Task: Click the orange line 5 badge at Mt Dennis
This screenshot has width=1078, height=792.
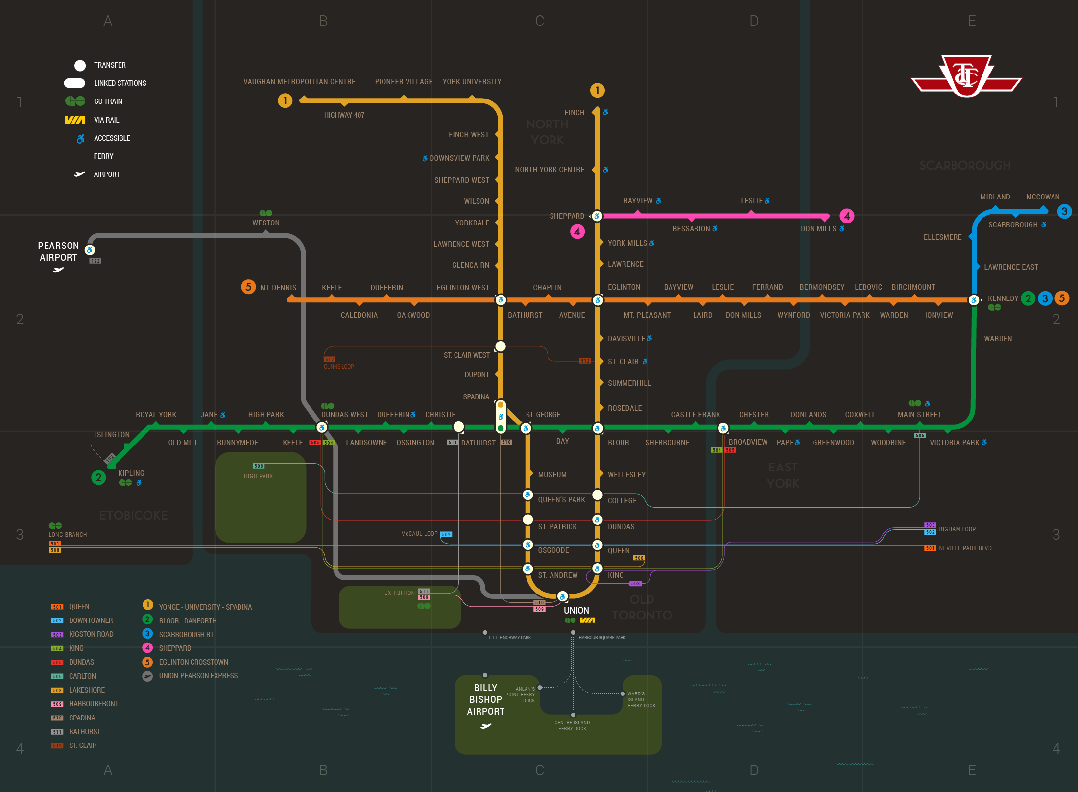Action: (x=248, y=287)
